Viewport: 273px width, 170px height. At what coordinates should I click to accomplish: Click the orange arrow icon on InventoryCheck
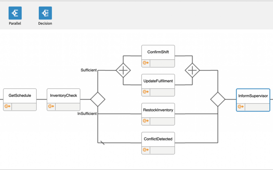click(51, 106)
